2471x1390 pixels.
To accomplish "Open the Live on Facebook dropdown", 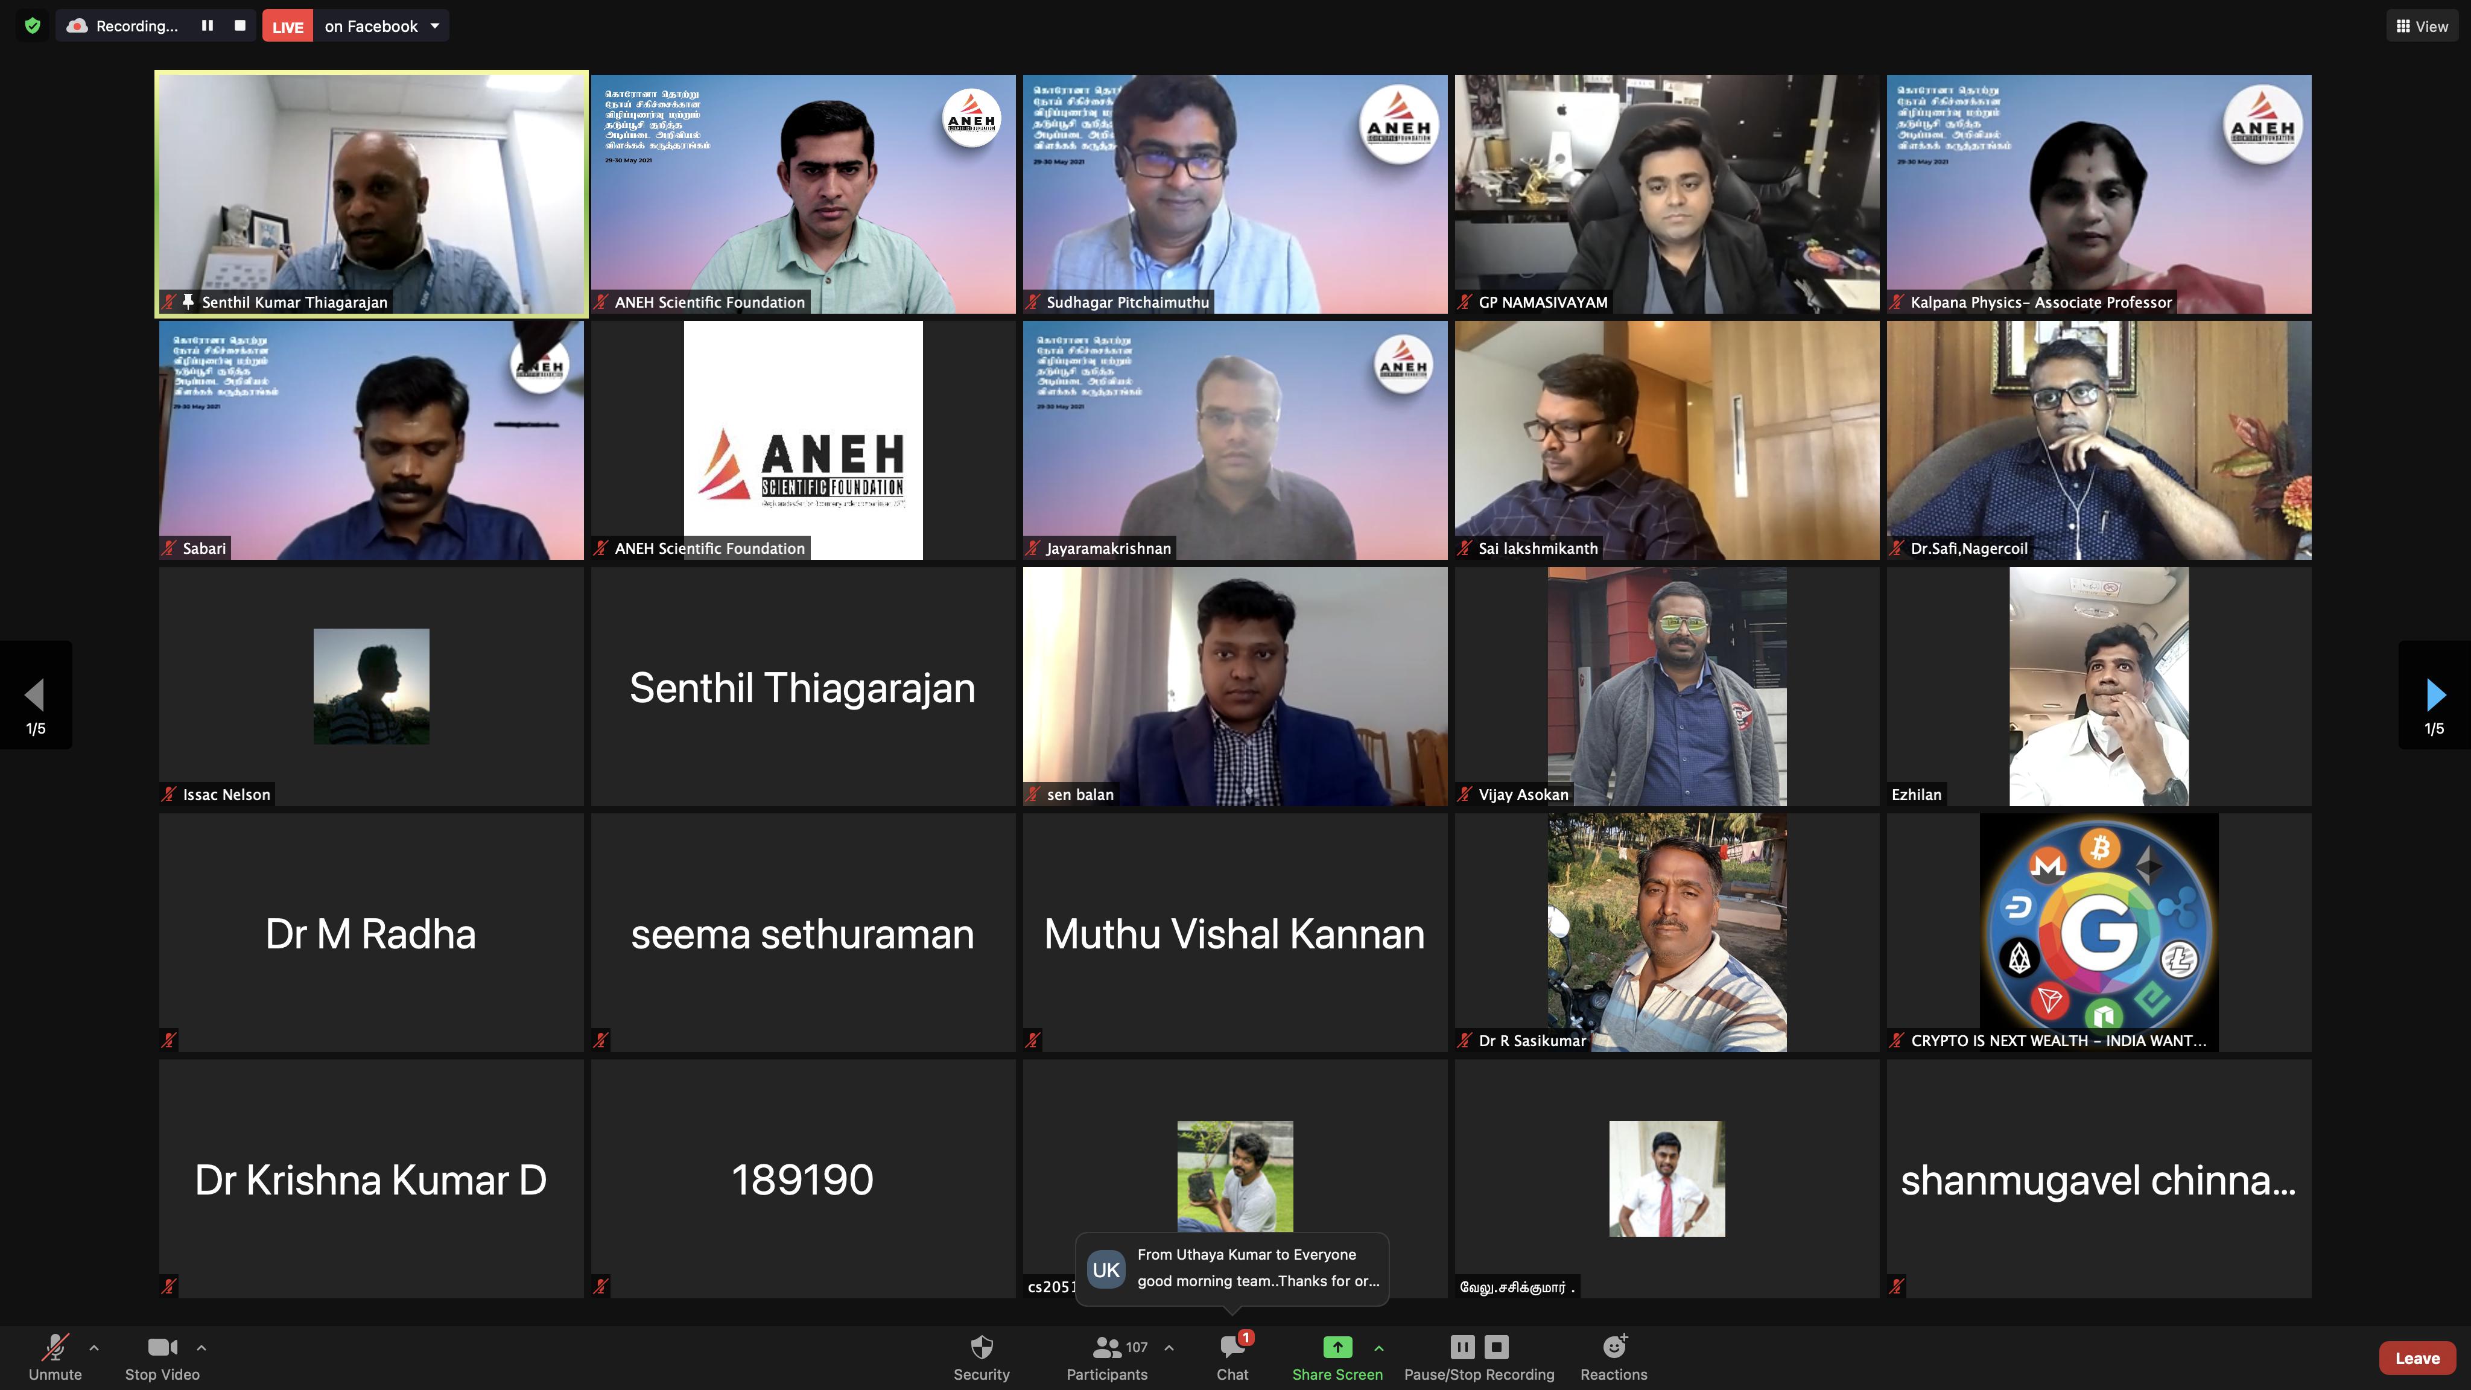I will pos(434,26).
